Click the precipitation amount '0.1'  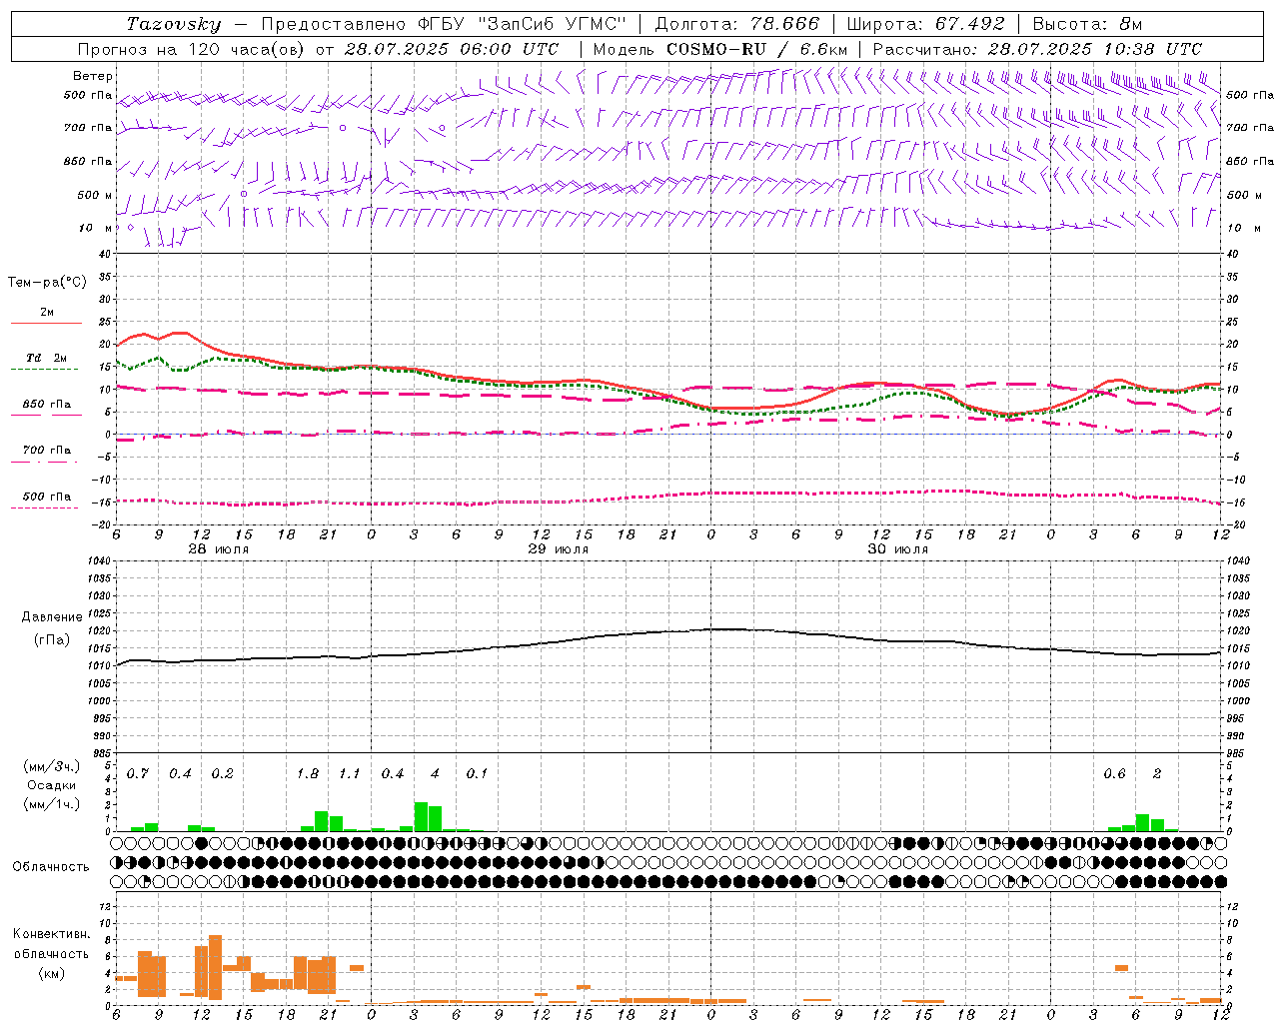478,774
